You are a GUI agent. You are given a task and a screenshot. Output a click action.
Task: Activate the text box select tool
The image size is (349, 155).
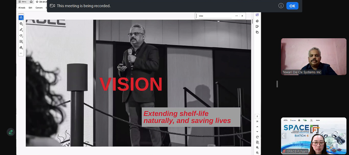pyautogui.click(x=21, y=41)
